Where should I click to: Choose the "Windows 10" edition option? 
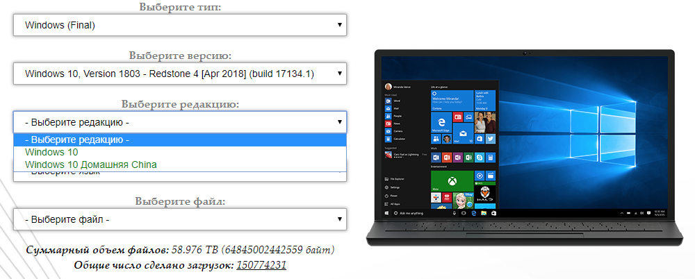[180, 153]
